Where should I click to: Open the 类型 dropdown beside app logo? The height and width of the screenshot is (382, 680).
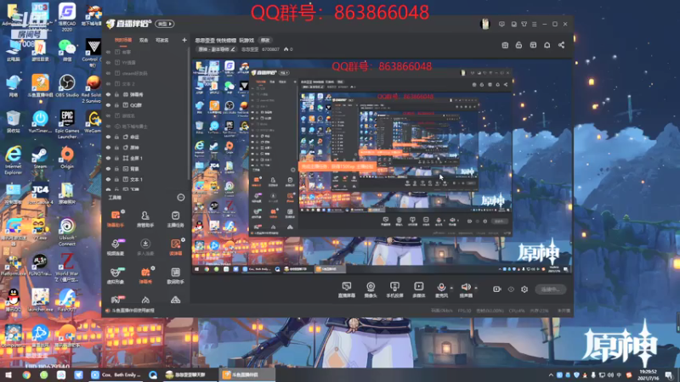point(165,24)
